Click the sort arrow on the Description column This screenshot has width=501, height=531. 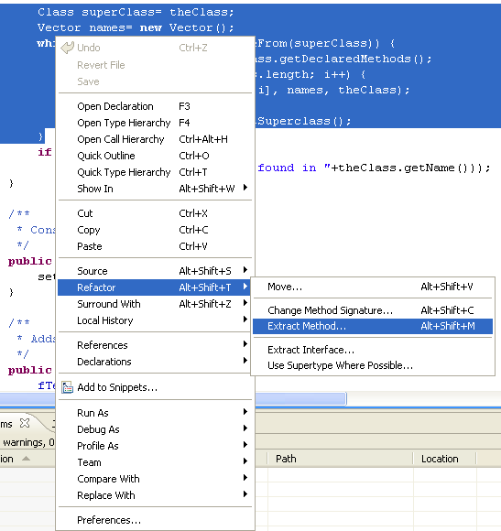26,459
